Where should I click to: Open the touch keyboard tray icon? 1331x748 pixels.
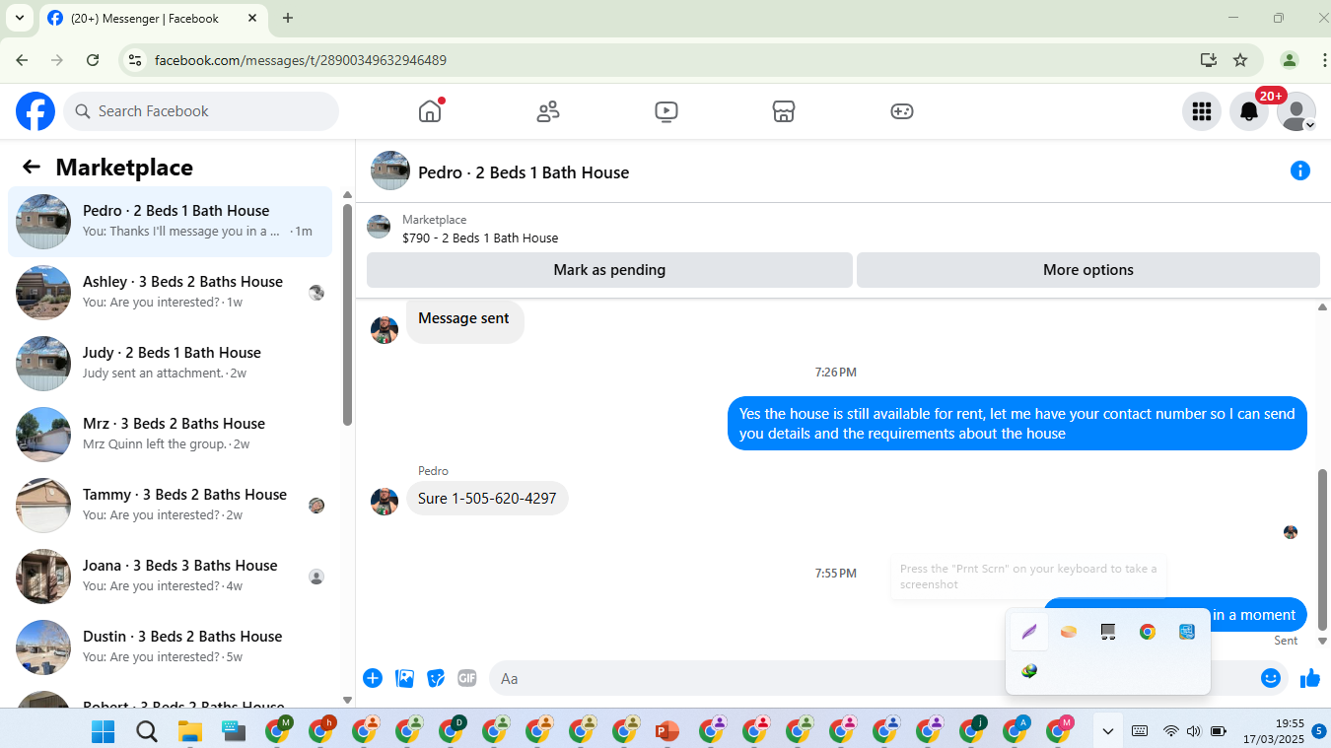1140,731
